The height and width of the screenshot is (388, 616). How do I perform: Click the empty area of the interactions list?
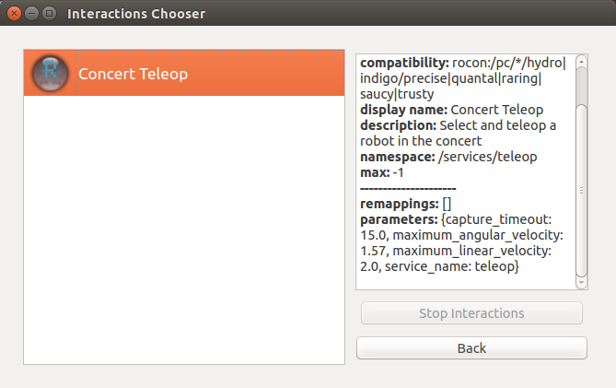click(183, 230)
